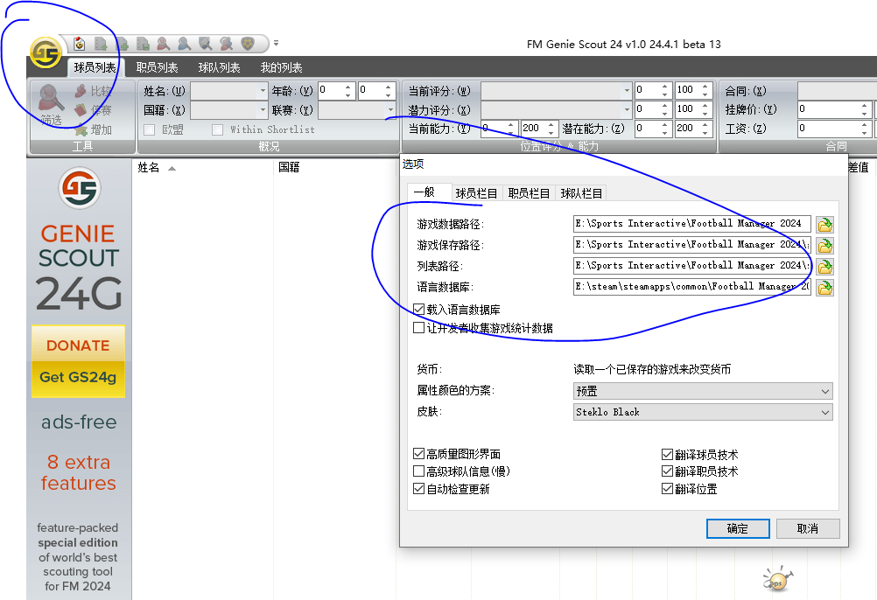The image size is (877, 600).
Task: Open the 职员栏目 tab in options
Action: tap(529, 193)
